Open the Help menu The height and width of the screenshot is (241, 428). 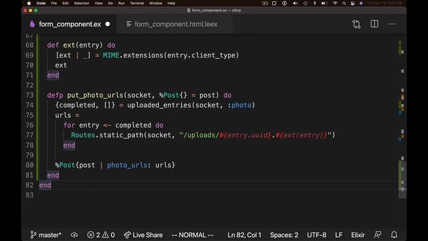click(x=171, y=3)
